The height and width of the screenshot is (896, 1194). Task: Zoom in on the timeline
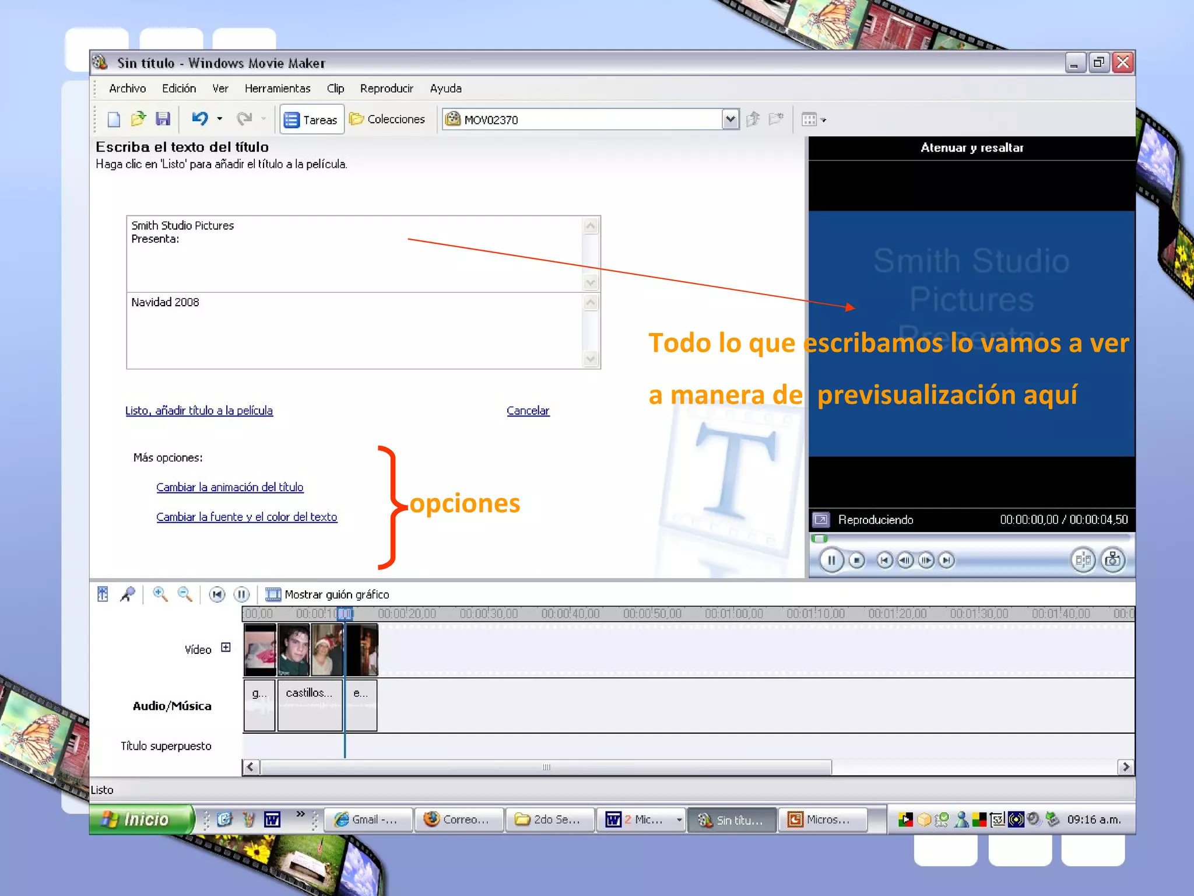coord(160,594)
